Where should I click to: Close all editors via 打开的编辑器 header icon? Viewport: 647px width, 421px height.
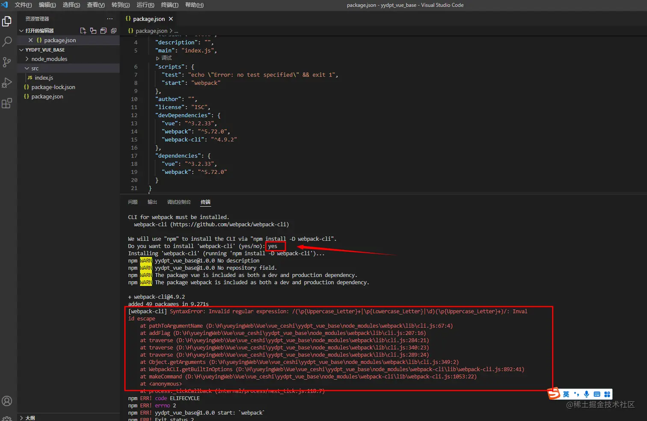click(114, 31)
